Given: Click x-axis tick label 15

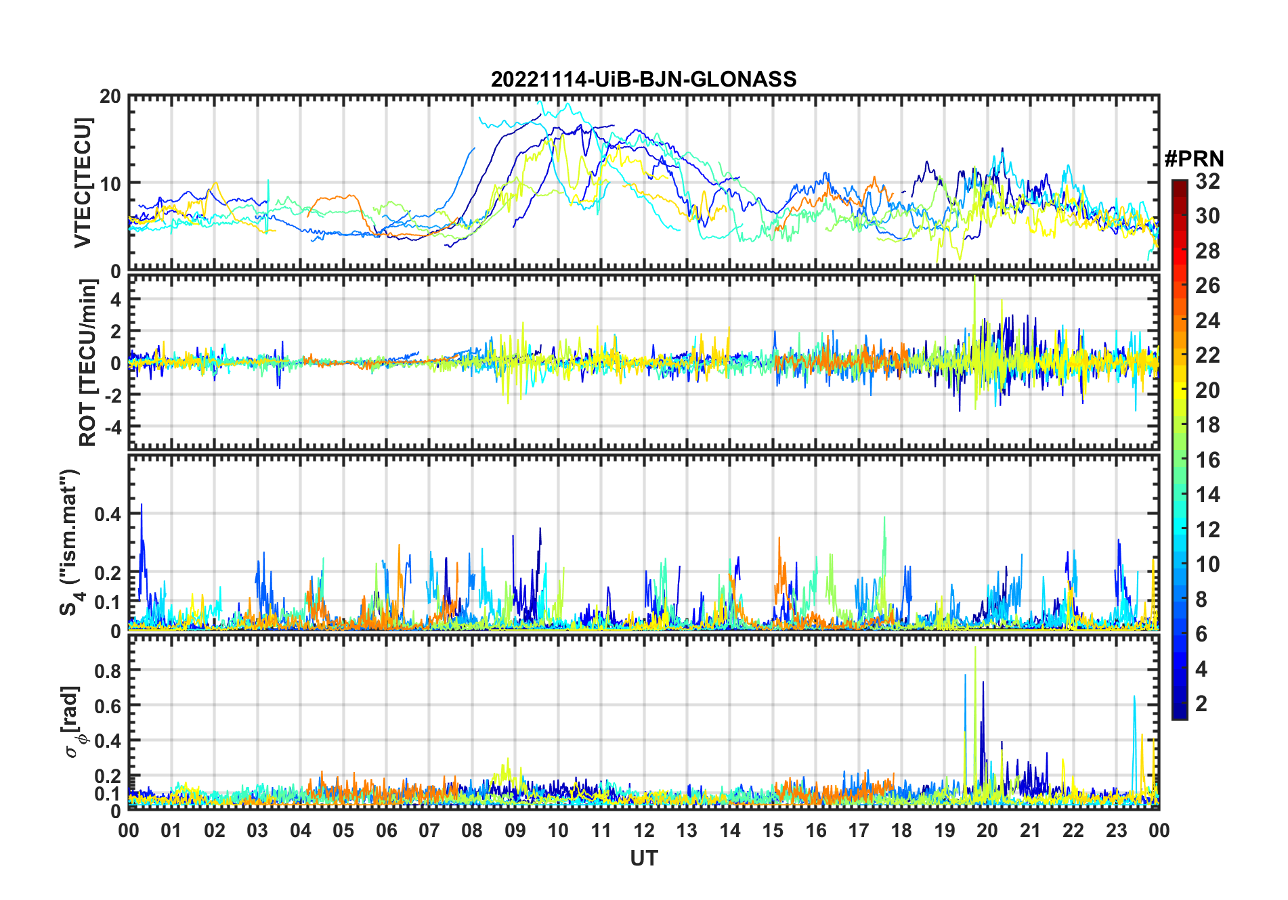Looking at the screenshot, I should (773, 830).
